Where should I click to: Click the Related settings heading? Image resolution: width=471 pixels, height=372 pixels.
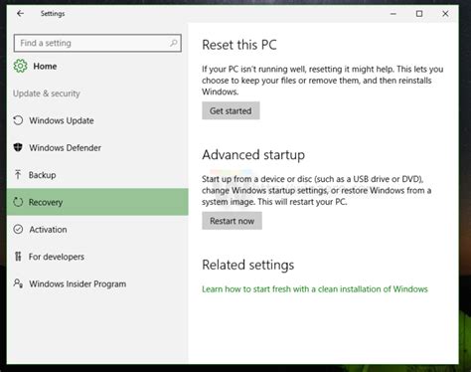248,265
